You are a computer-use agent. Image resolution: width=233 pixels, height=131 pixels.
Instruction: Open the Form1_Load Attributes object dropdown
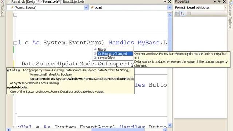point(225,7)
